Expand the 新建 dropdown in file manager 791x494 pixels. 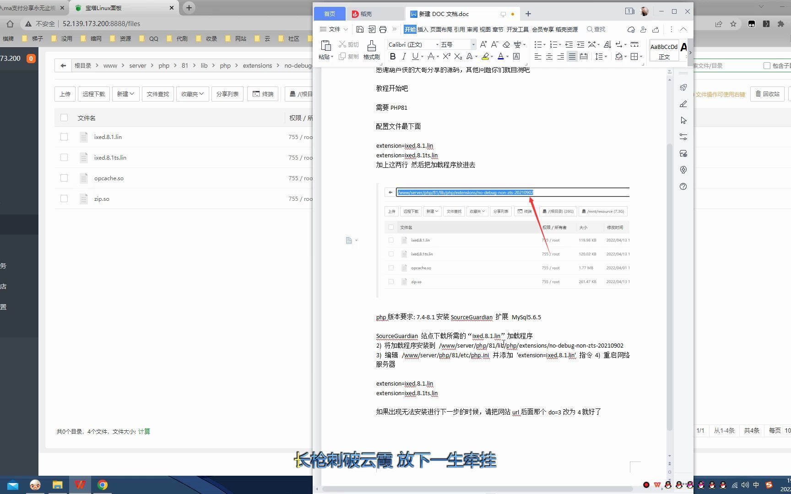(125, 94)
